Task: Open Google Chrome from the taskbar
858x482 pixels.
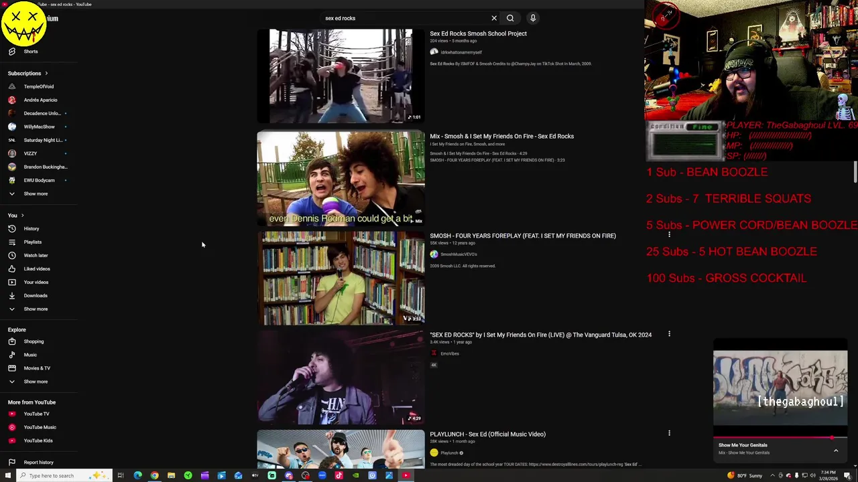Action: click(x=154, y=475)
